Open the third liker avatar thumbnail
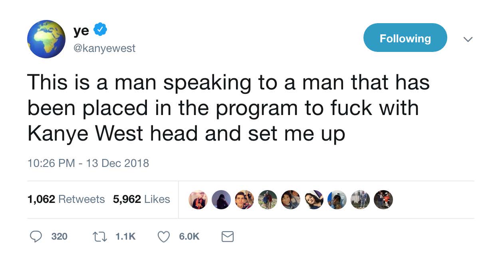Viewport: 504px width, 266px height. click(x=244, y=199)
